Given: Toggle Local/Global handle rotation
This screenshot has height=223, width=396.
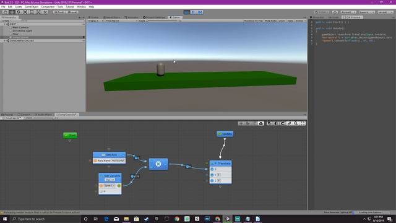Looking at the screenshot, I should 72,12.
